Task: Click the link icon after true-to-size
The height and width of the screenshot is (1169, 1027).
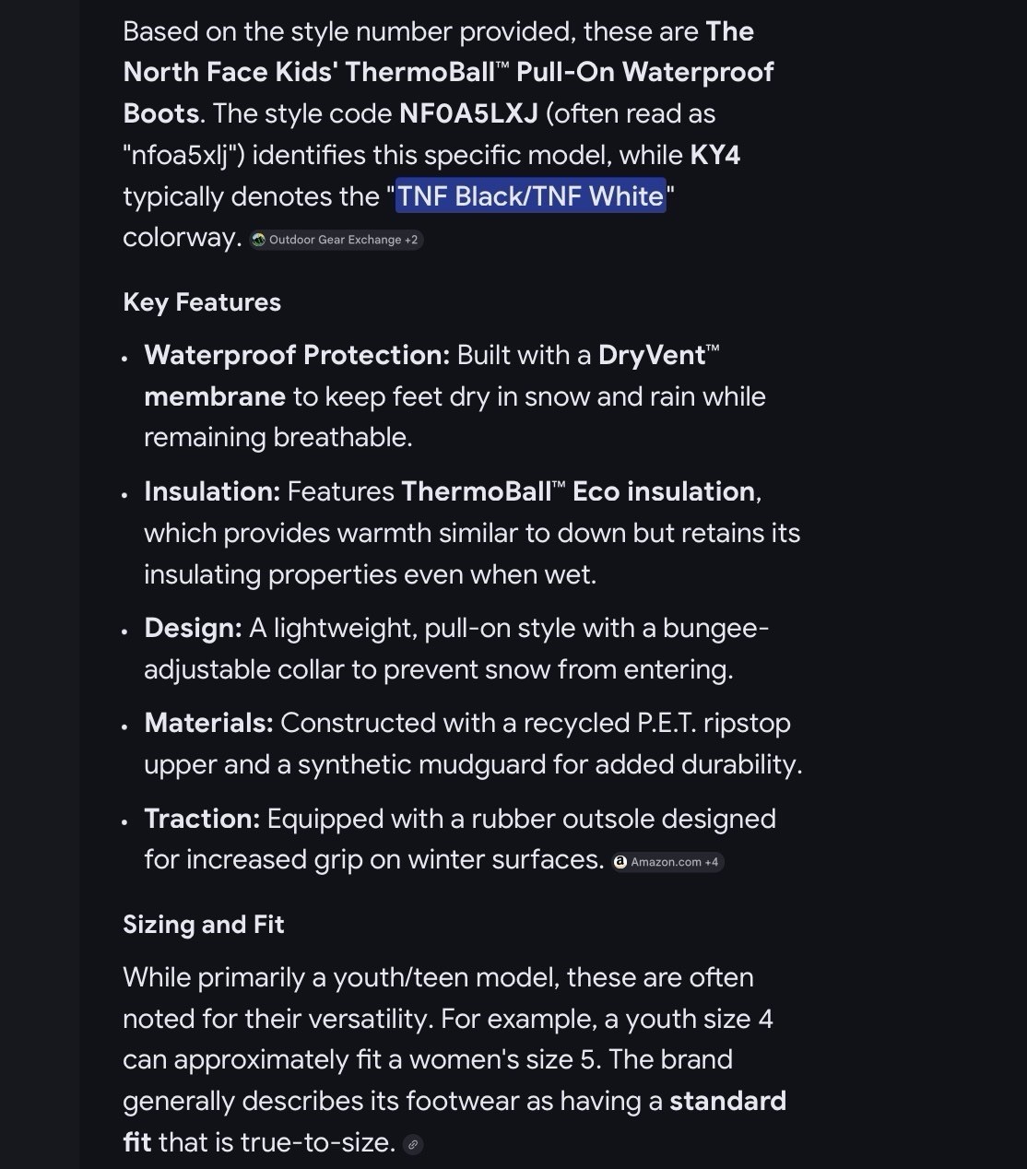Action: tap(413, 1144)
